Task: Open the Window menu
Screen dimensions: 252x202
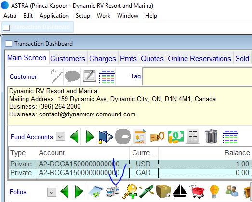Action: [128, 16]
